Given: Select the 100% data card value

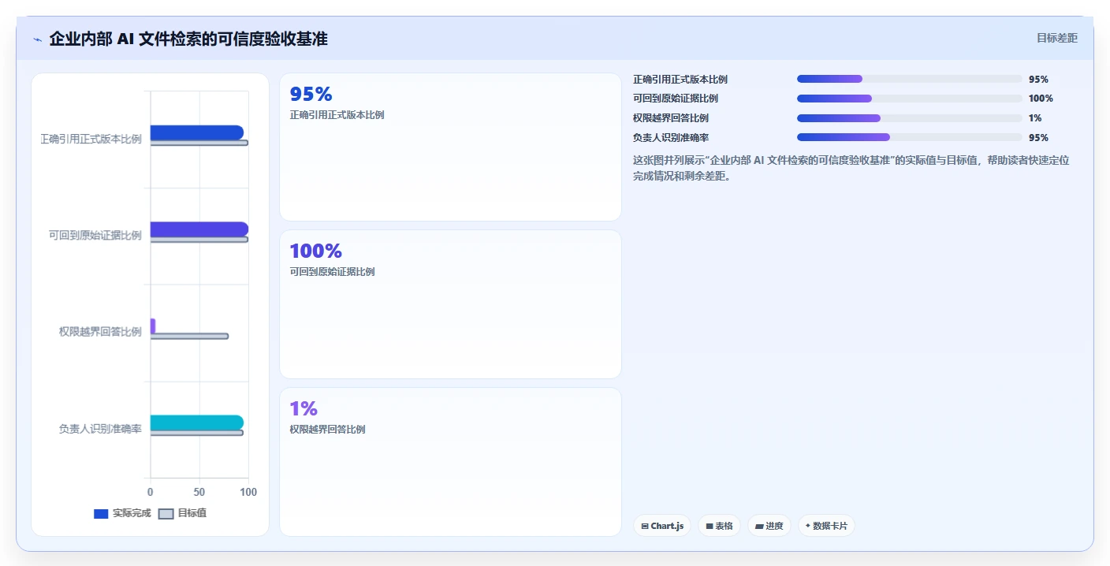Looking at the screenshot, I should point(316,251).
